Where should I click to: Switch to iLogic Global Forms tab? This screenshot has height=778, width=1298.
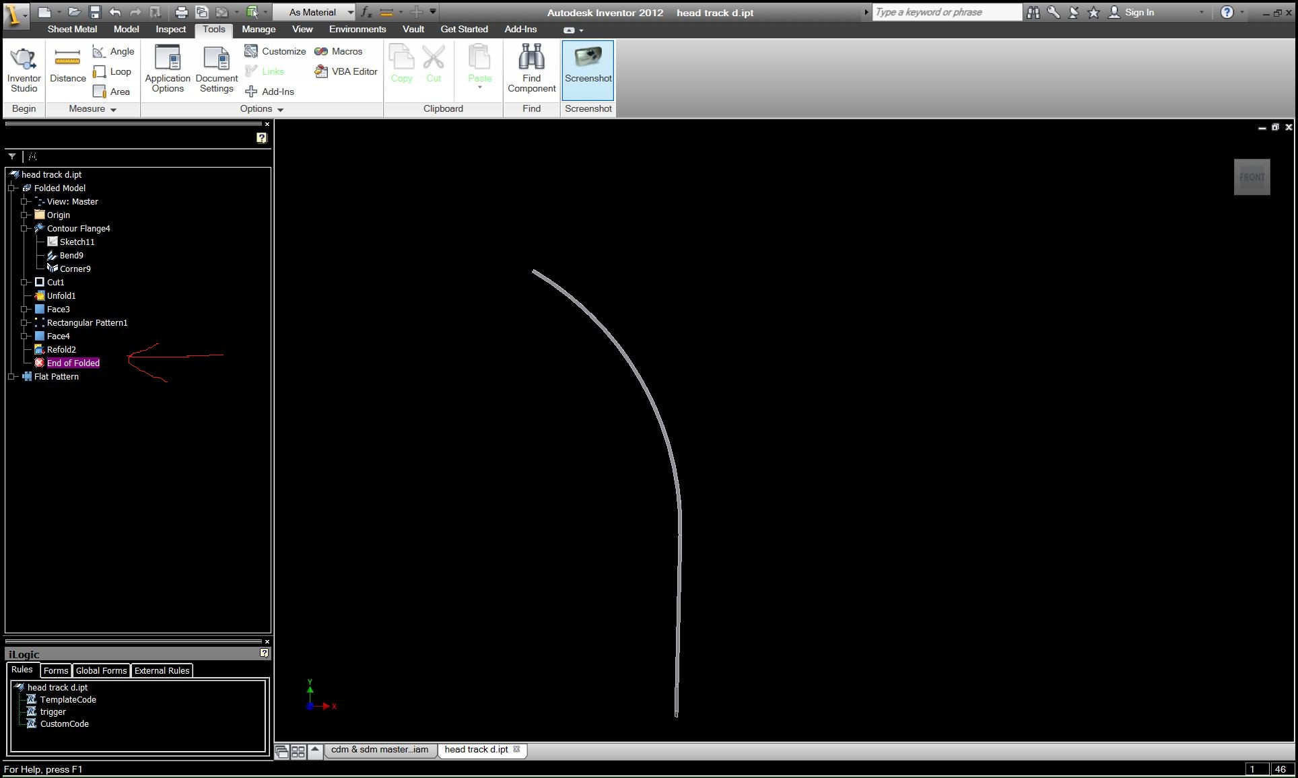pyautogui.click(x=101, y=670)
